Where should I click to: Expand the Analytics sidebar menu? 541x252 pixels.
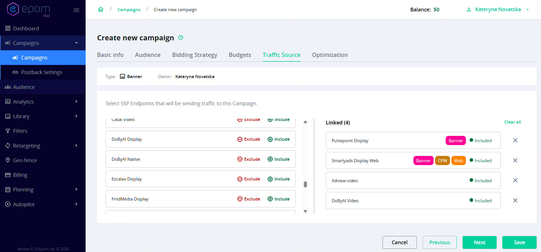pos(76,102)
